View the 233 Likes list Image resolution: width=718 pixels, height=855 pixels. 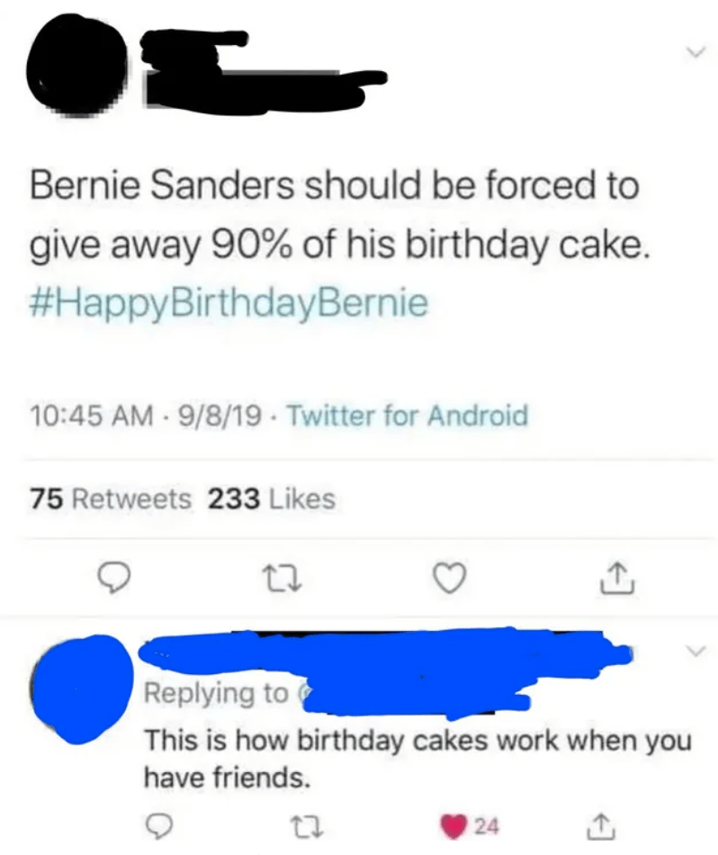click(272, 498)
